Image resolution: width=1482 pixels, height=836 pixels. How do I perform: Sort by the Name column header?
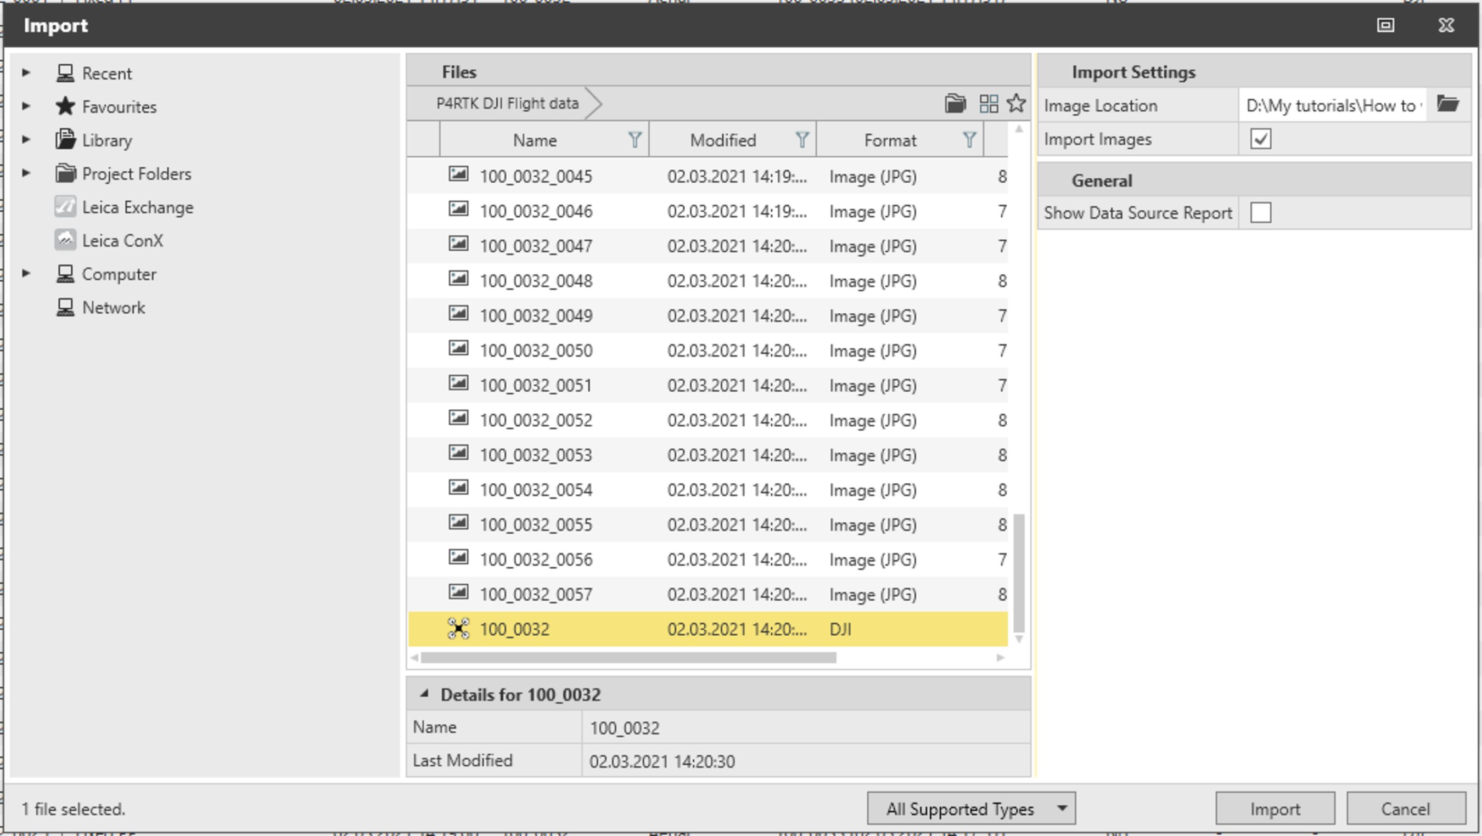coord(535,140)
